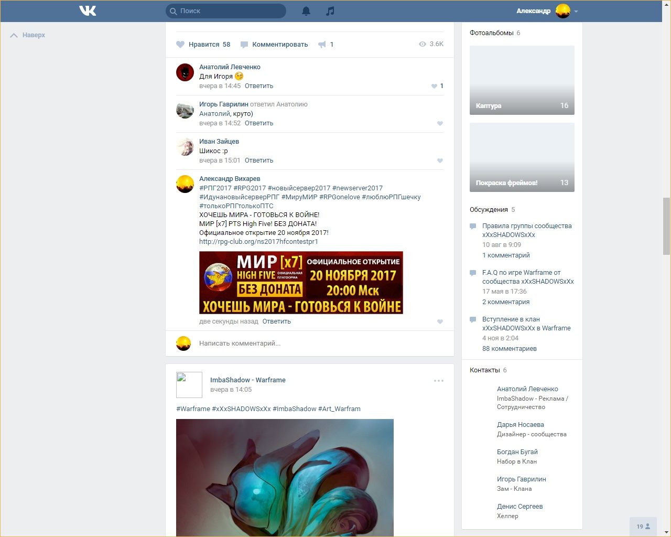Open hashtag #Art_Warfram in post
Image resolution: width=671 pixels, height=537 pixels.
[x=339, y=409]
